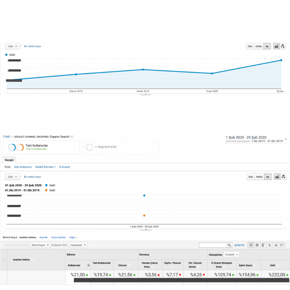Click + Segment Ekle box

pyautogui.click(x=121, y=147)
